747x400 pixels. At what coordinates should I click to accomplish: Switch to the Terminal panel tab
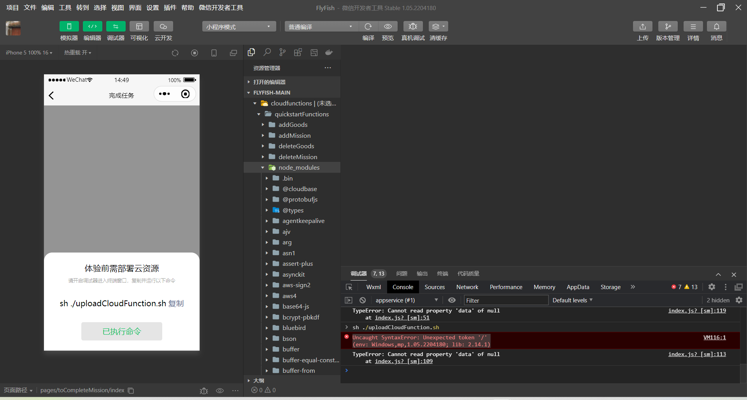[x=442, y=274]
